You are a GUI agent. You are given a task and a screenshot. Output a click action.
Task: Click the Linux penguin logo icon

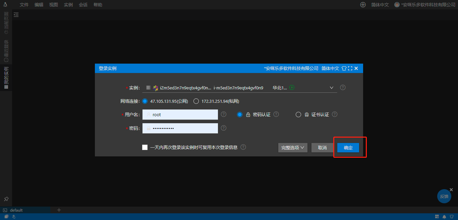coord(5,4)
